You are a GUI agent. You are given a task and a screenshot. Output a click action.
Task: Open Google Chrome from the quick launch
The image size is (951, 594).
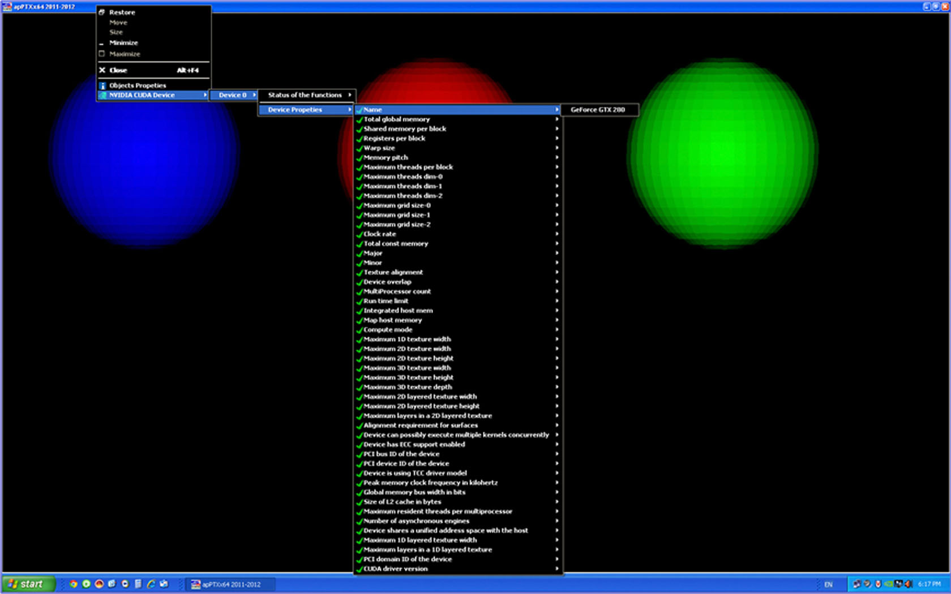[73, 584]
